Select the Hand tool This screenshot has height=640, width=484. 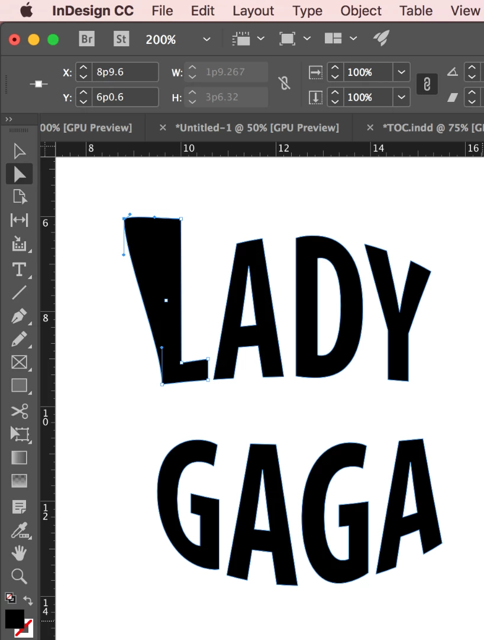pos(19,553)
